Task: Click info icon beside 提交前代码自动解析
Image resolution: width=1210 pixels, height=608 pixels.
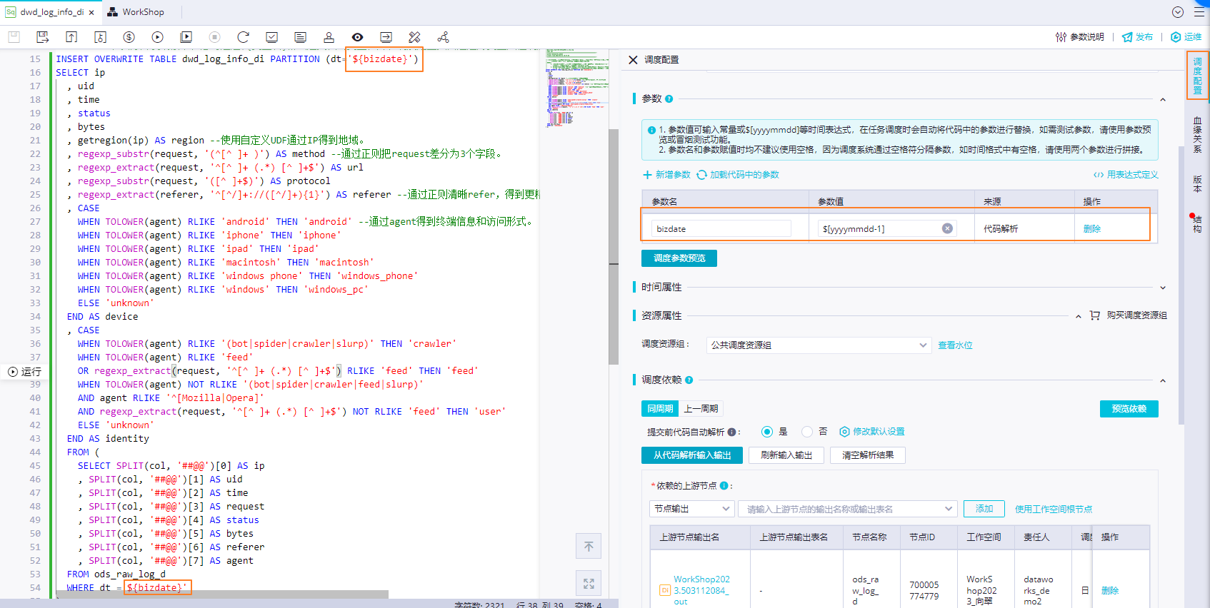Action: pyautogui.click(x=731, y=432)
